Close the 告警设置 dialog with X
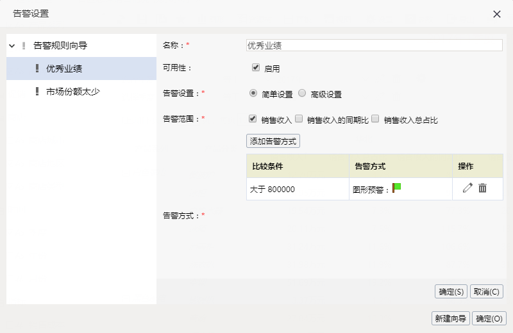 point(496,14)
